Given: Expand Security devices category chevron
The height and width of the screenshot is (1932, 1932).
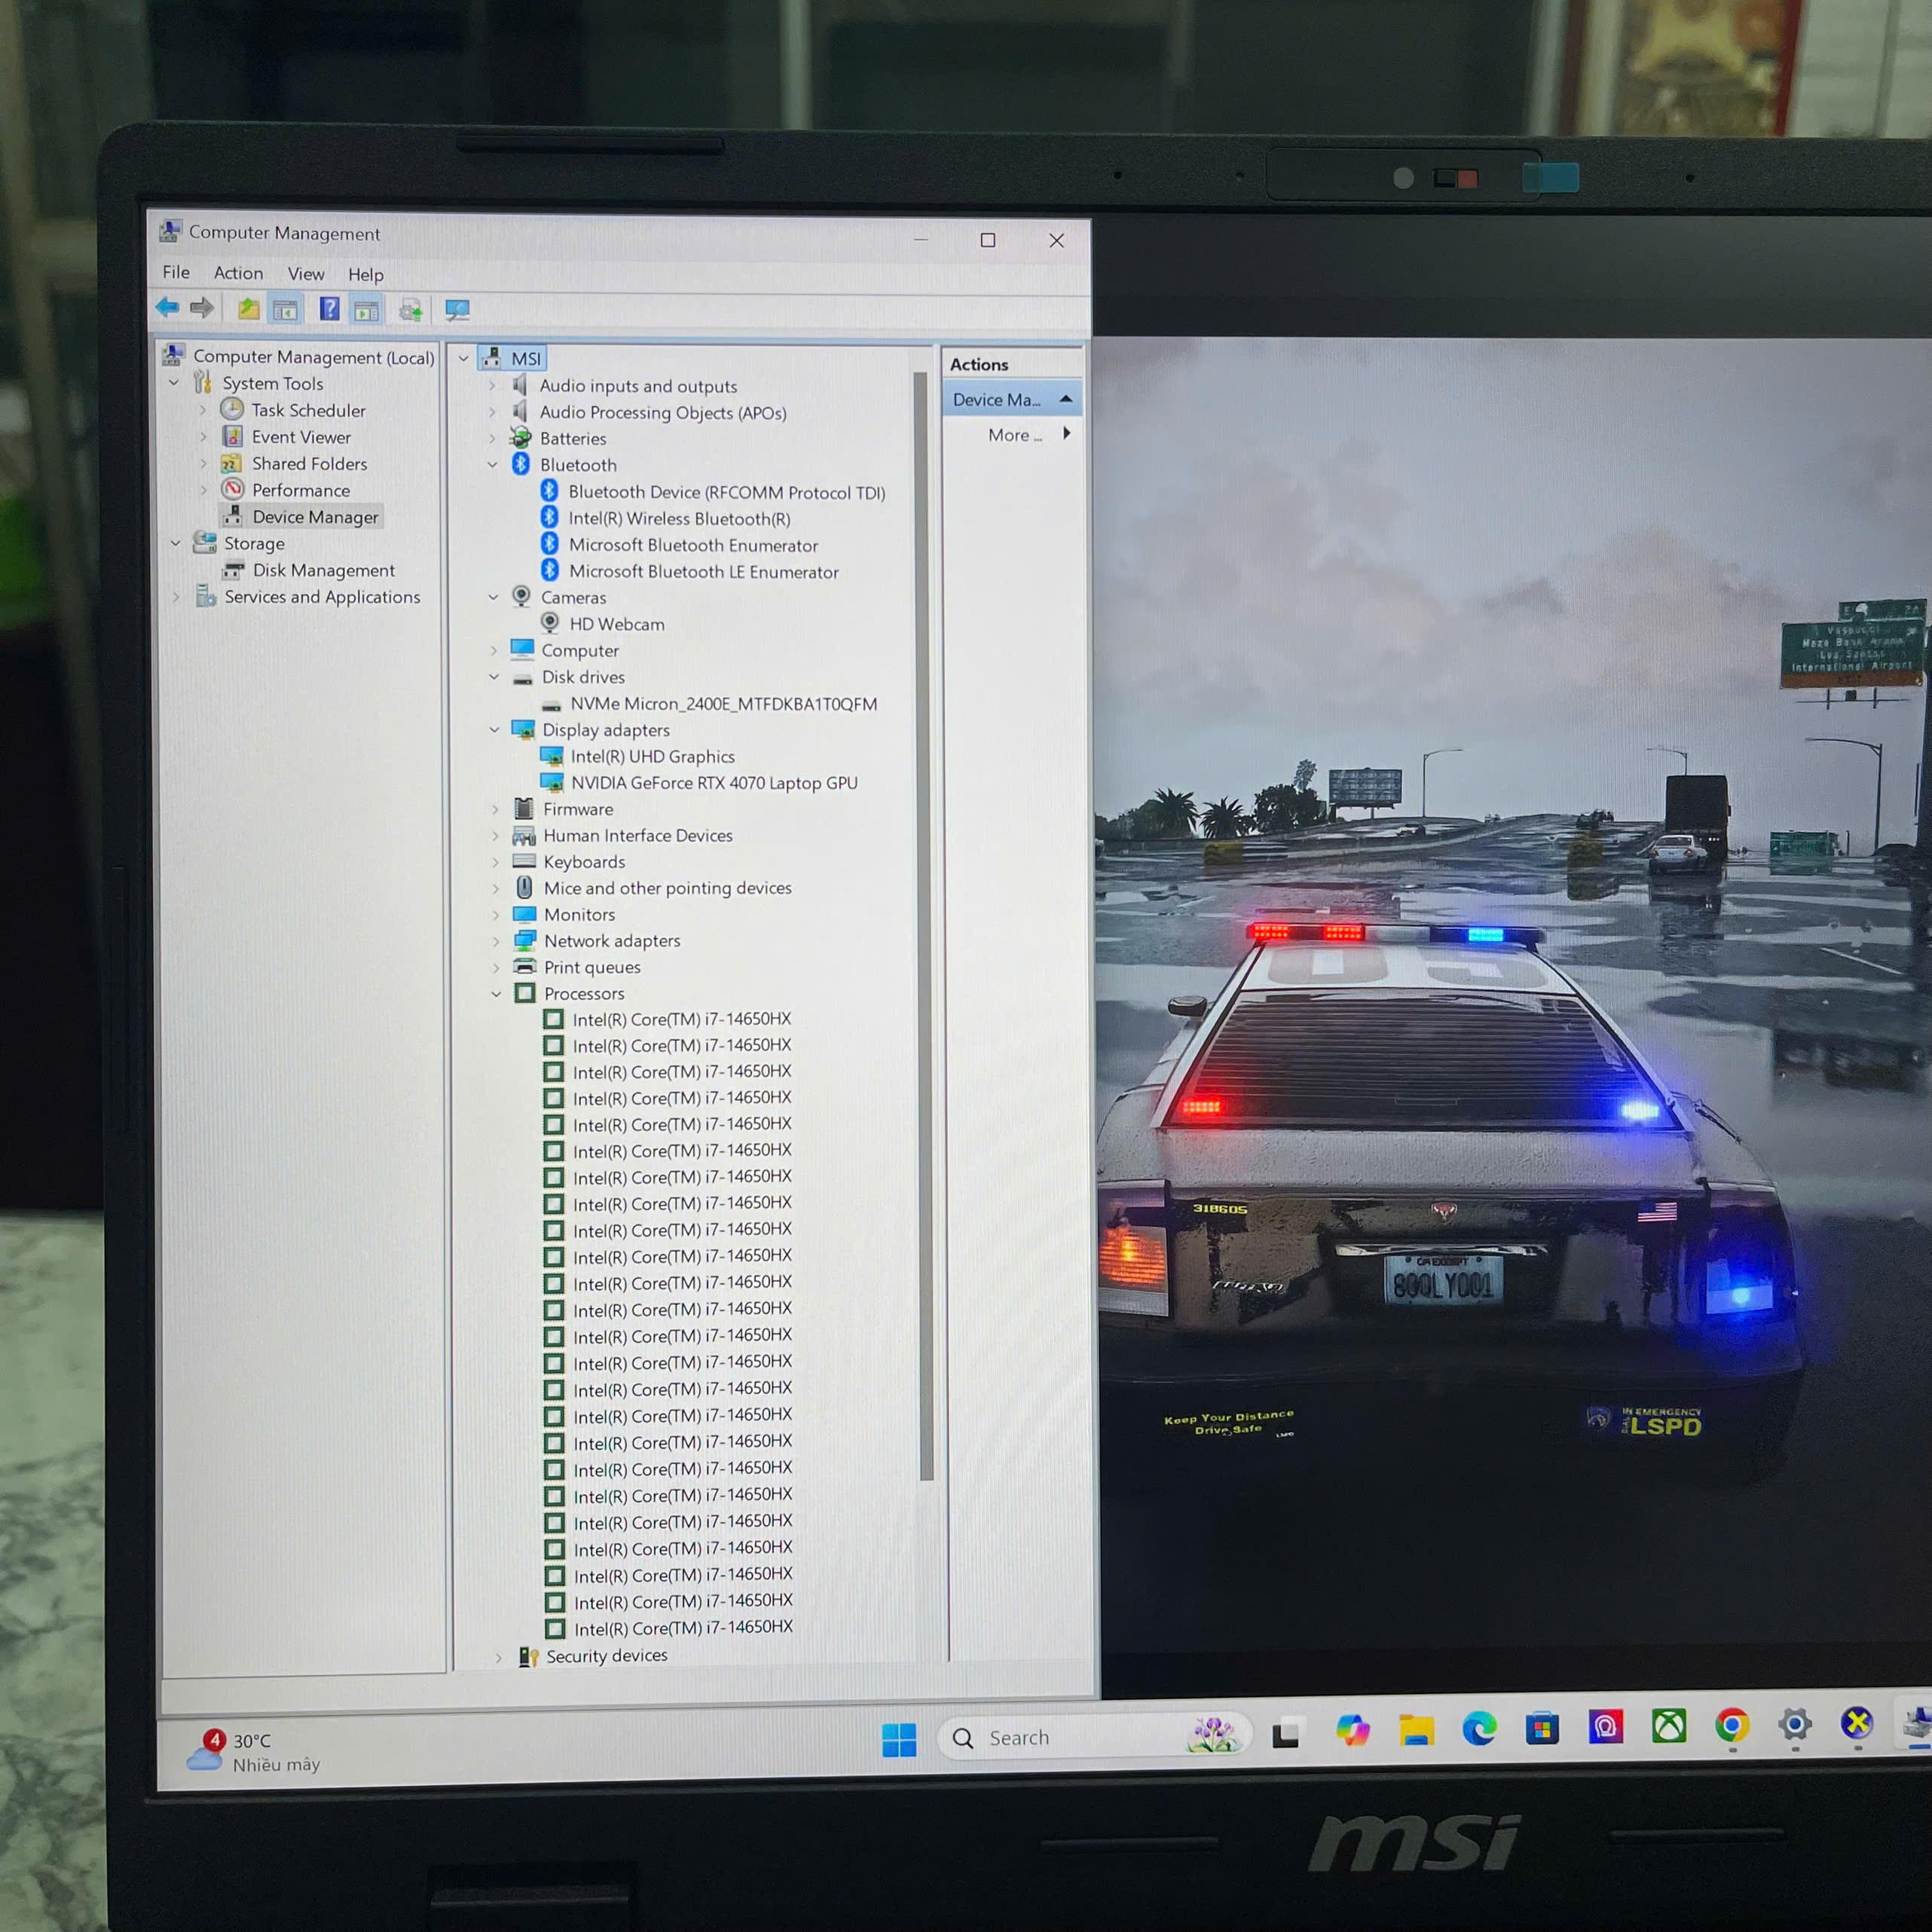Looking at the screenshot, I should (498, 1657).
